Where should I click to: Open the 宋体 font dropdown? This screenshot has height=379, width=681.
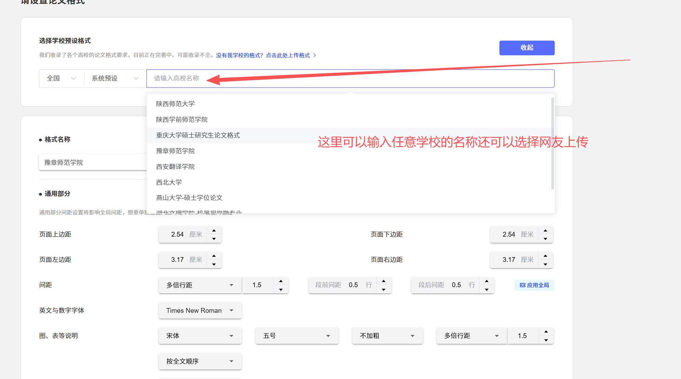pyautogui.click(x=200, y=336)
